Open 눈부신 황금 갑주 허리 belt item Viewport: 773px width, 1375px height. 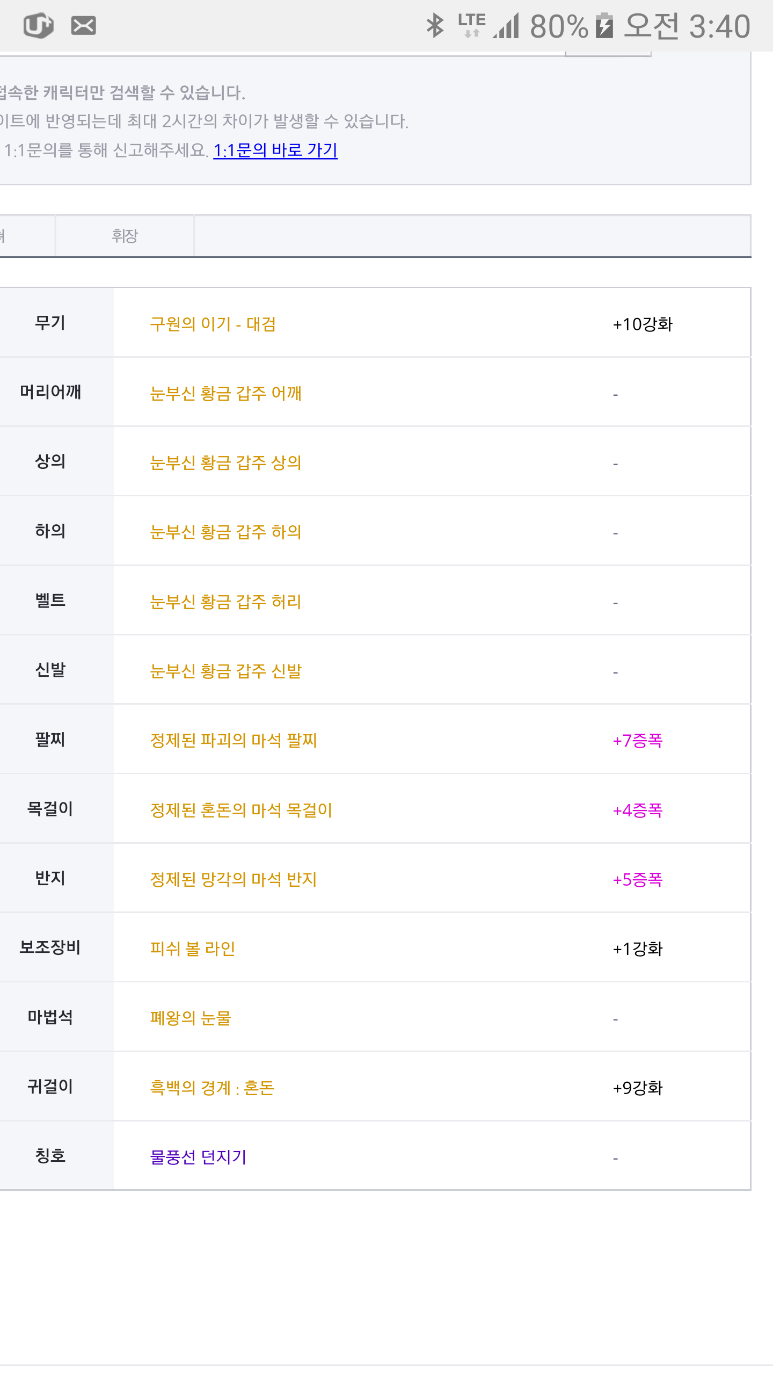click(225, 602)
